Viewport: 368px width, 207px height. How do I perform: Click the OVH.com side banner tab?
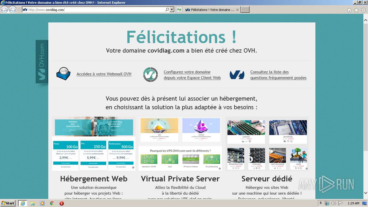(42, 62)
